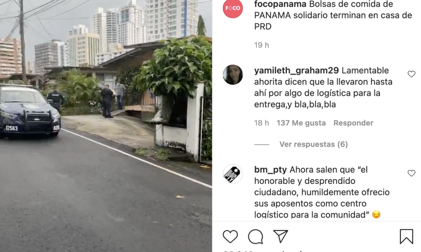
Task: Open bm_pty profile picture
Action: [x=233, y=174]
